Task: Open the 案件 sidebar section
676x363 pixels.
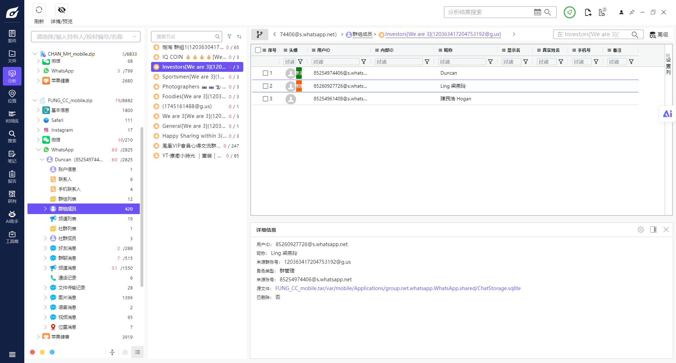Action: pos(12,36)
